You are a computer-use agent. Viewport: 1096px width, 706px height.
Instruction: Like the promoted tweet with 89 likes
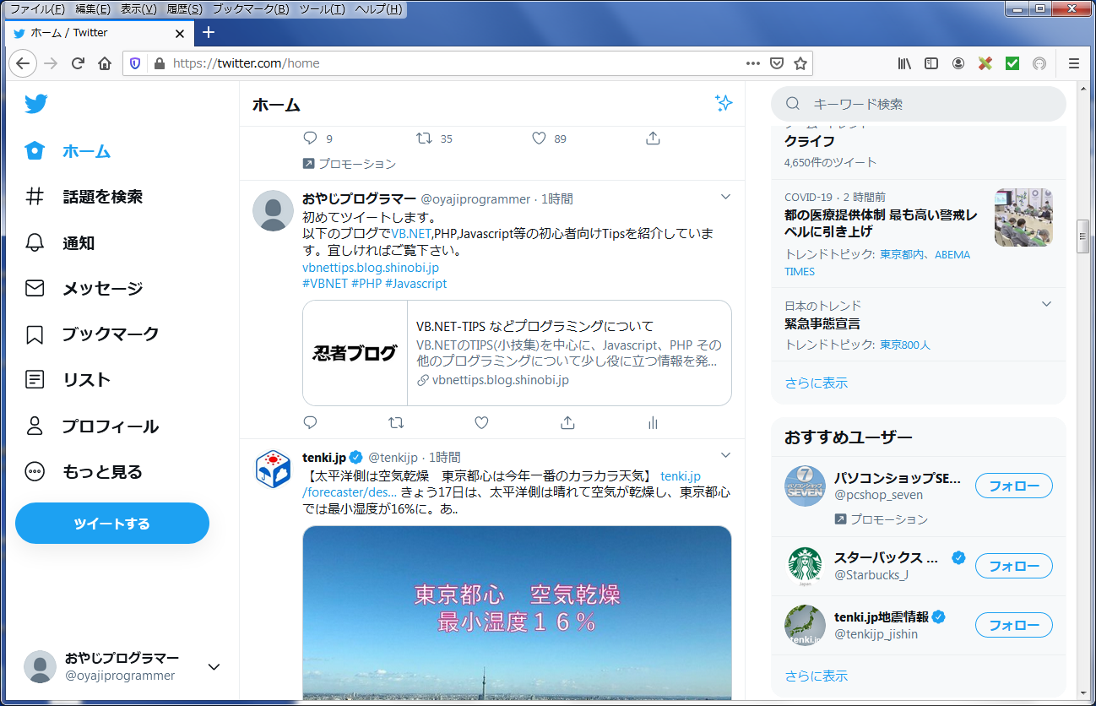coord(539,138)
